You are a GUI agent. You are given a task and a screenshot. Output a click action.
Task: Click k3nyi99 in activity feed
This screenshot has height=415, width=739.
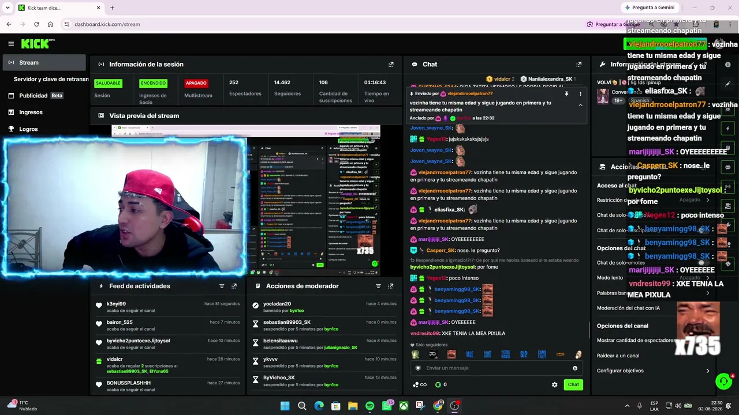click(x=116, y=304)
